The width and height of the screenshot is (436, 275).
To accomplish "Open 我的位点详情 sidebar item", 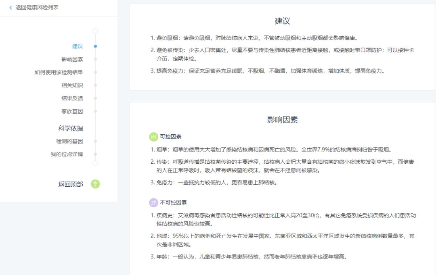I will click(67, 154).
